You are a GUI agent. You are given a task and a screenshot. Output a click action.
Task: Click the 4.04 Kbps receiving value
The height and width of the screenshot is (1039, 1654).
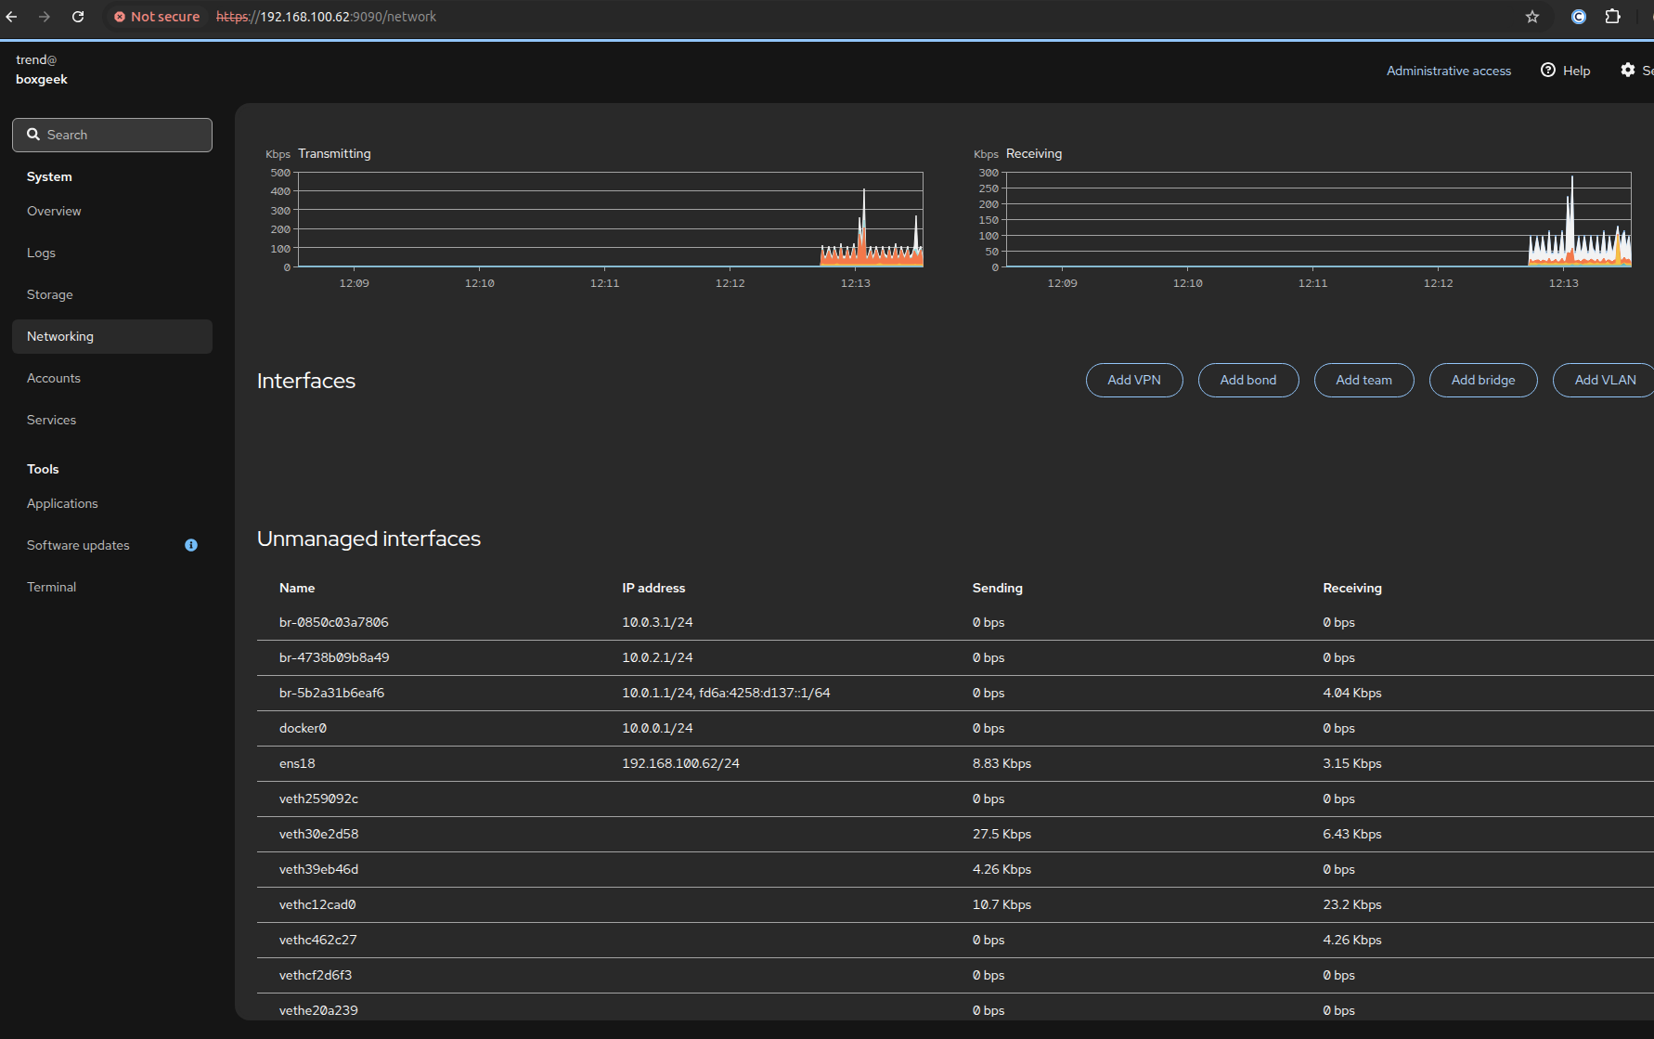pos(1351,693)
